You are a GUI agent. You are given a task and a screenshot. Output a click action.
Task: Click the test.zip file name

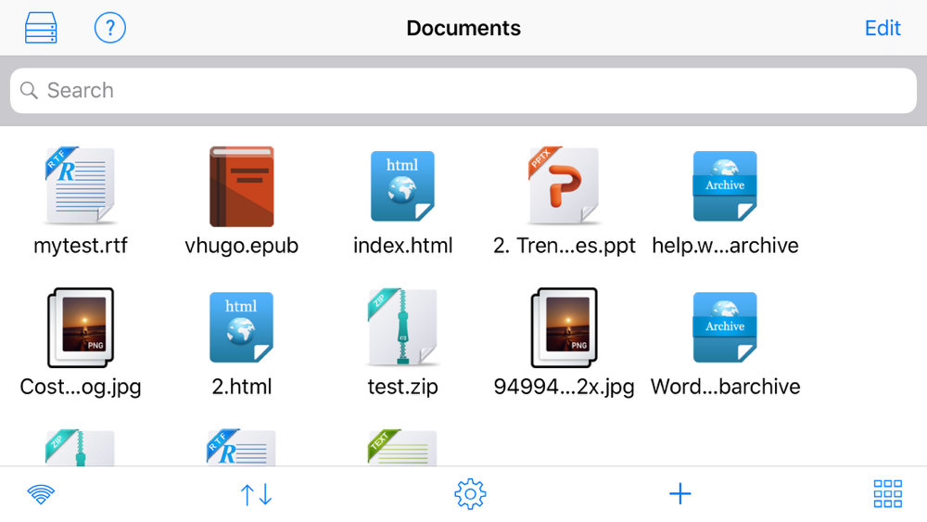coord(402,387)
